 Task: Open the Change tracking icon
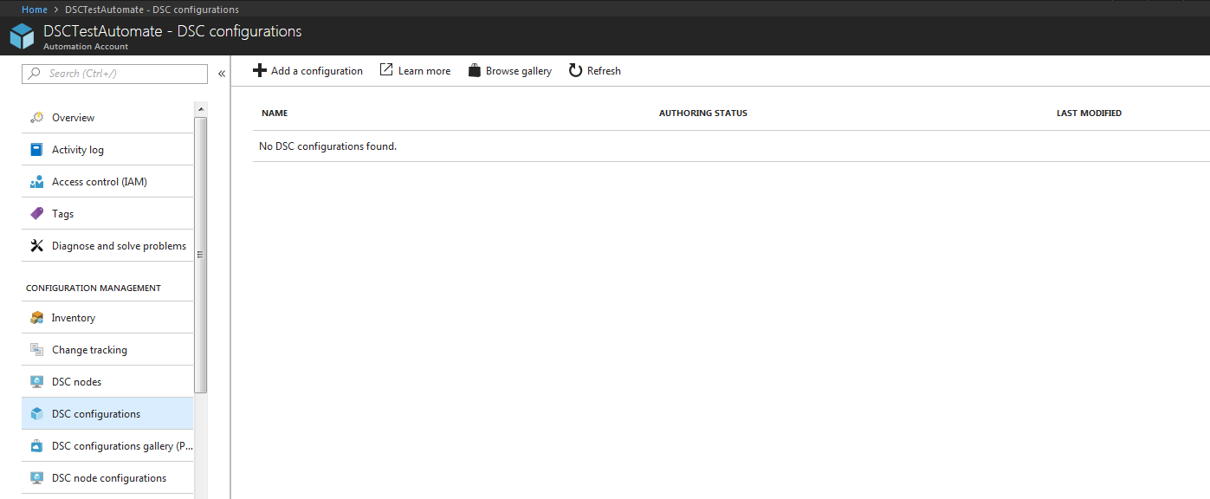coord(36,349)
